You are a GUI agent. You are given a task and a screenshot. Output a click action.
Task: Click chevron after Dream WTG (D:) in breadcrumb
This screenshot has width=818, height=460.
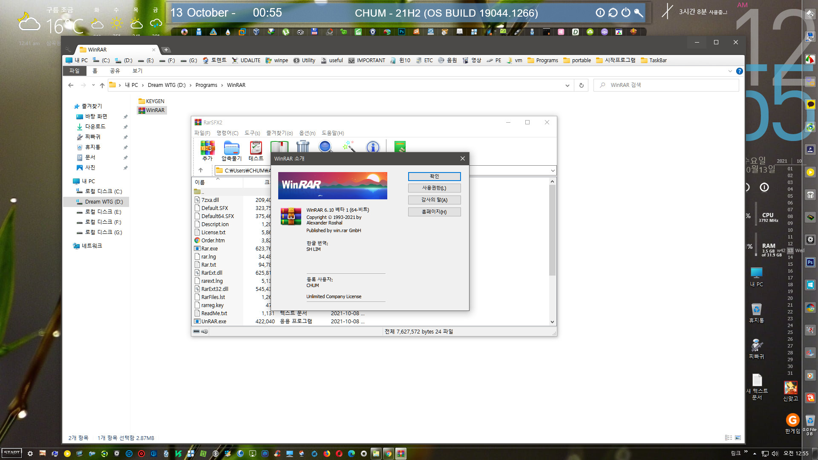(190, 85)
